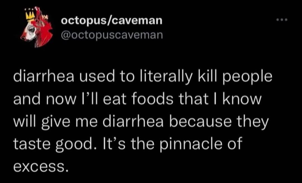Image resolution: width=302 pixels, height=183 pixels.
Task: Open the three-dot more options menu
Action: click(282, 20)
